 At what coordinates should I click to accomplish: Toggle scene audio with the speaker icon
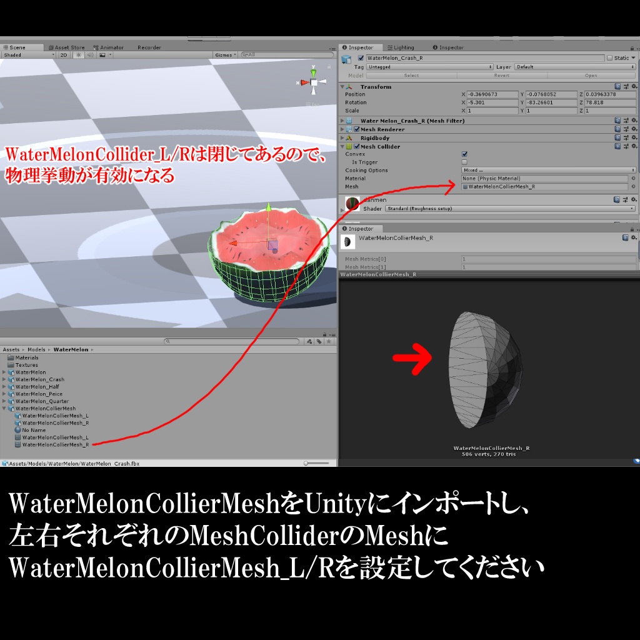coord(91,56)
